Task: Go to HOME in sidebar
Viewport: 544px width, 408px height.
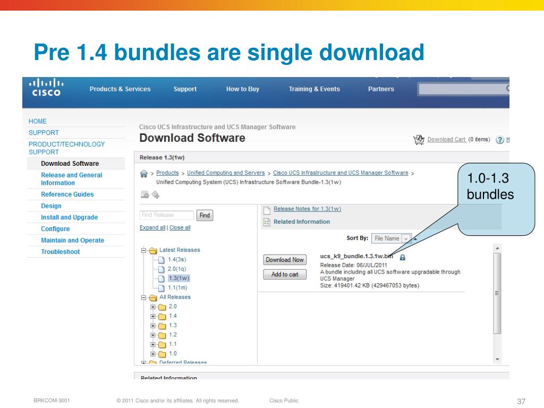Action: click(38, 121)
